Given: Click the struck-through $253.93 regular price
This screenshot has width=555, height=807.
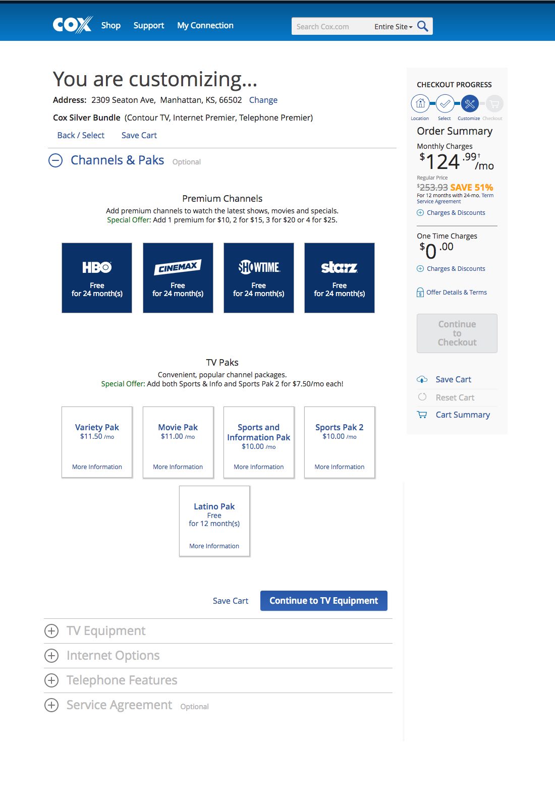Looking at the screenshot, I should (432, 187).
